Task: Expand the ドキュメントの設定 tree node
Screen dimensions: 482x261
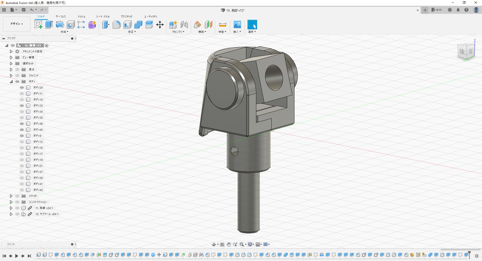Action: pyautogui.click(x=11, y=51)
